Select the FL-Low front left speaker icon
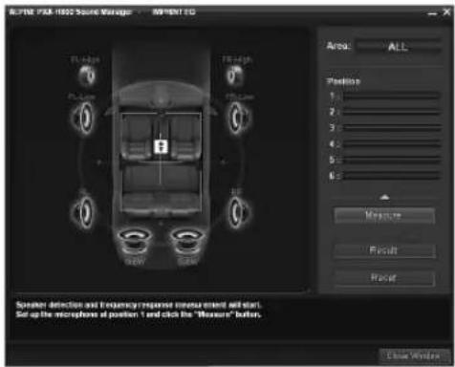 tap(83, 118)
